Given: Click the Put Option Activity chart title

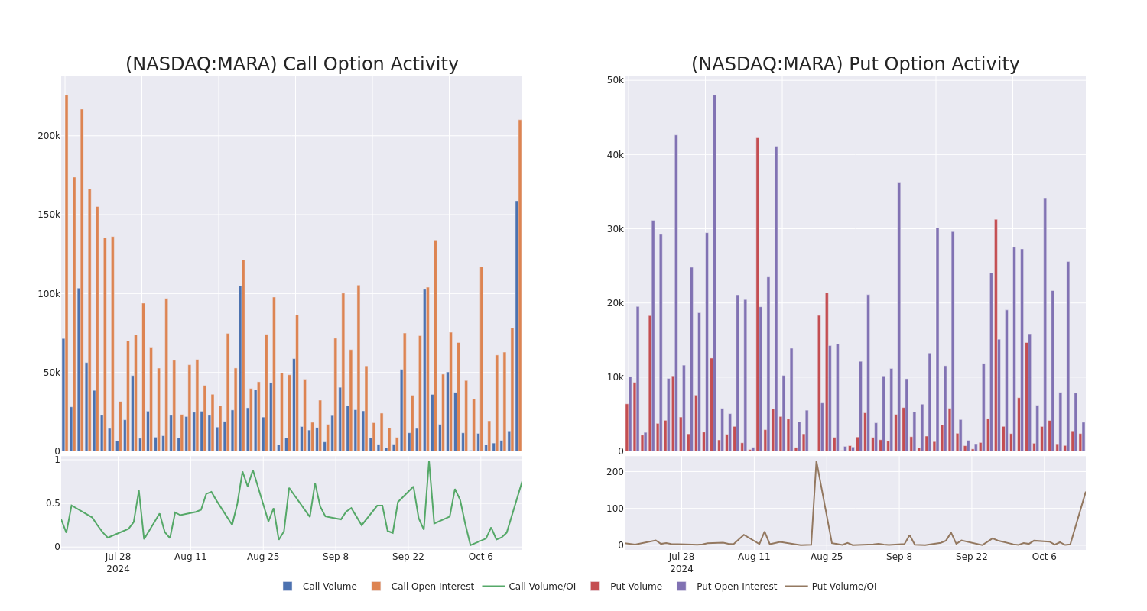Looking at the screenshot, I should pyautogui.click(x=856, y=64).
